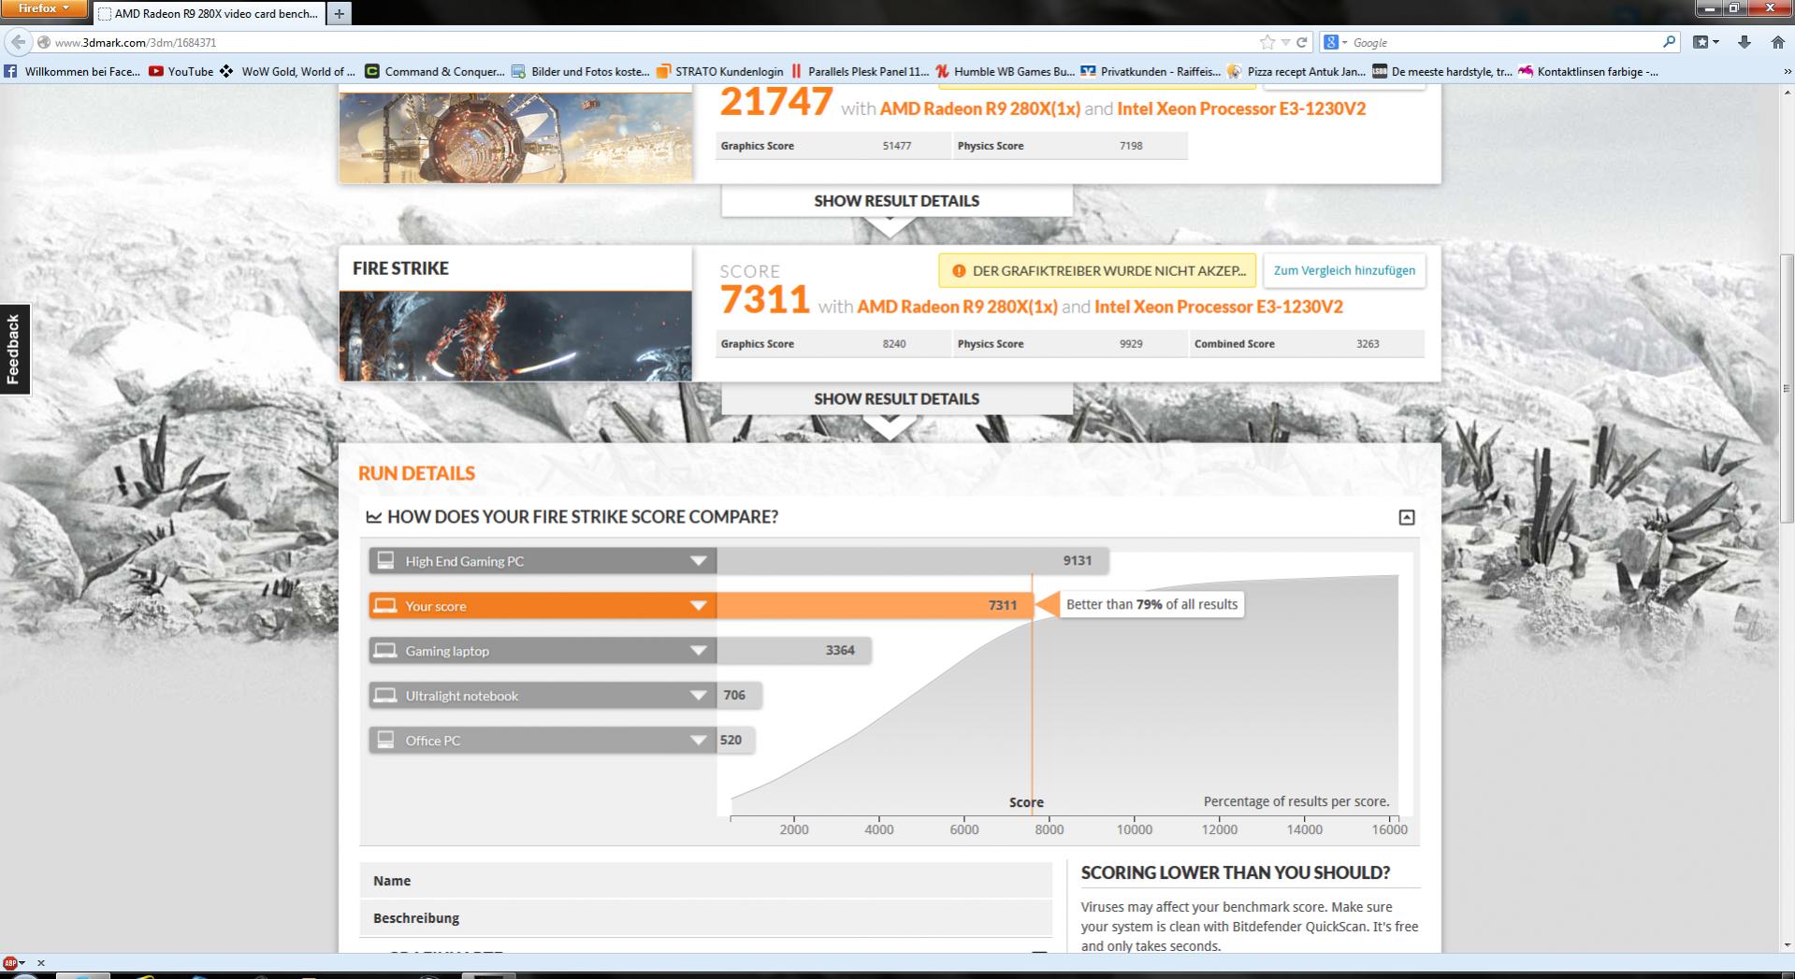Viewport: 1795px width, 979px height.
Task: Close the add-on bar with the x
Action: [41, 962]
